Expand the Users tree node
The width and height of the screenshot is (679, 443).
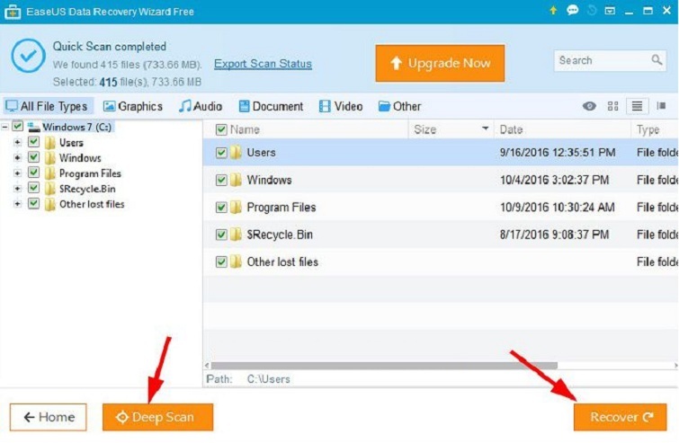click(x=17, y=142)
